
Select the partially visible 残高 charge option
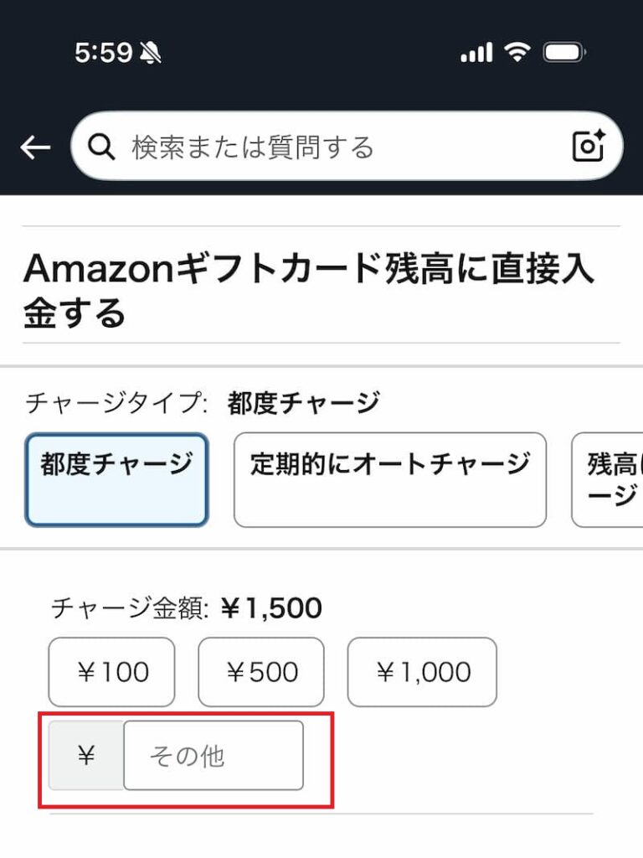(610, 479)
